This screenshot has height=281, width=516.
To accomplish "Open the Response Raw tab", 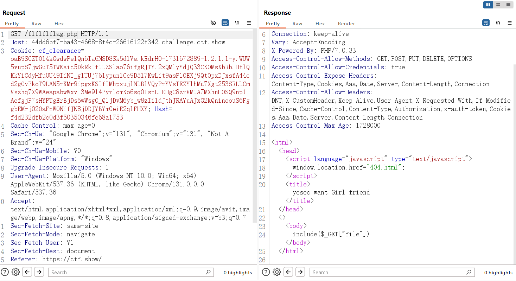I will [297, 24].
